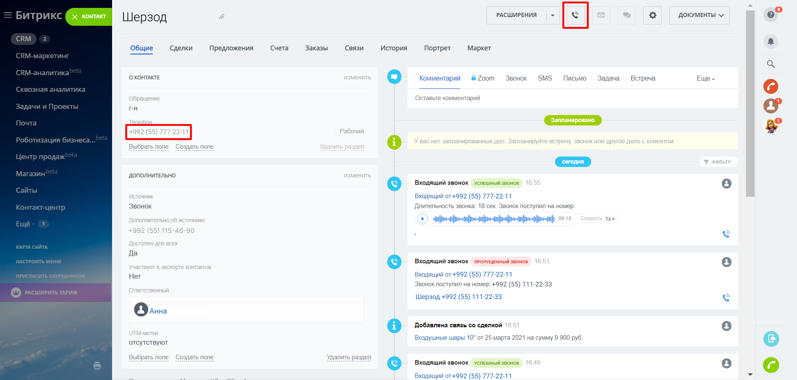This screenshot has height=380, width=797.
Task: Open the chat messages icon in header
Action: tap(626, 15)
